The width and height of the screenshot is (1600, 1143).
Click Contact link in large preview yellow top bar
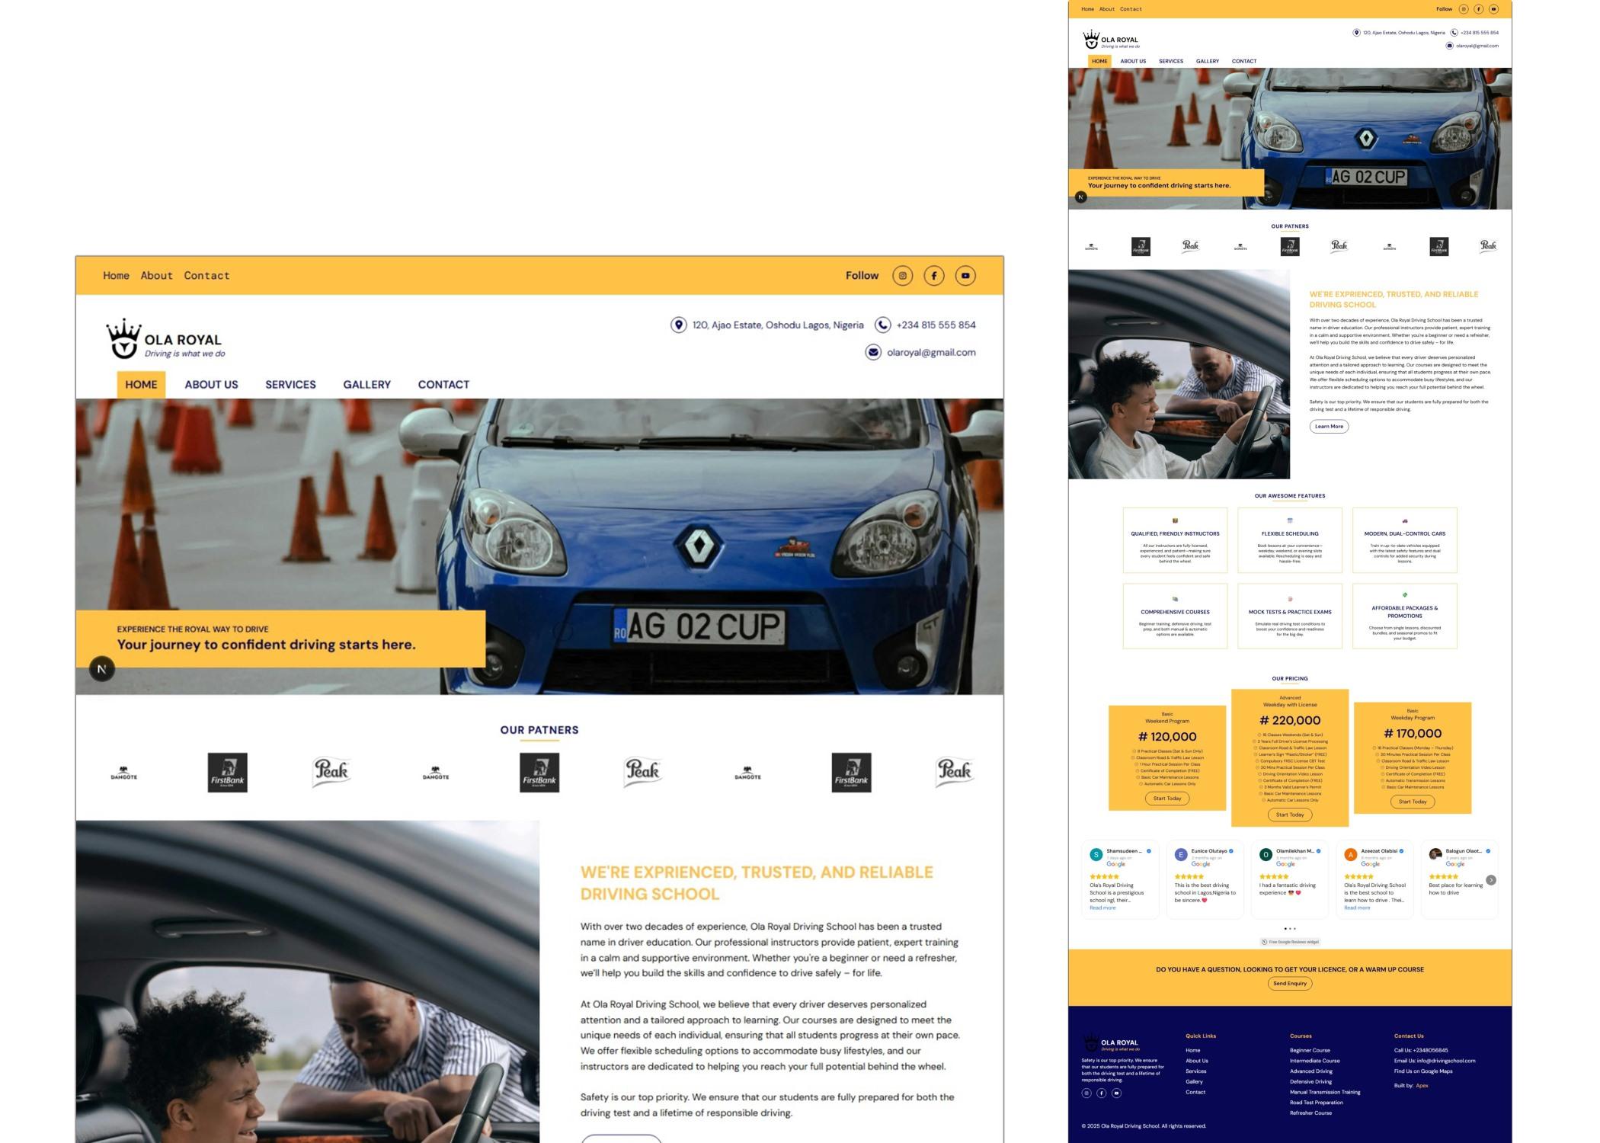tap(206, 276)
